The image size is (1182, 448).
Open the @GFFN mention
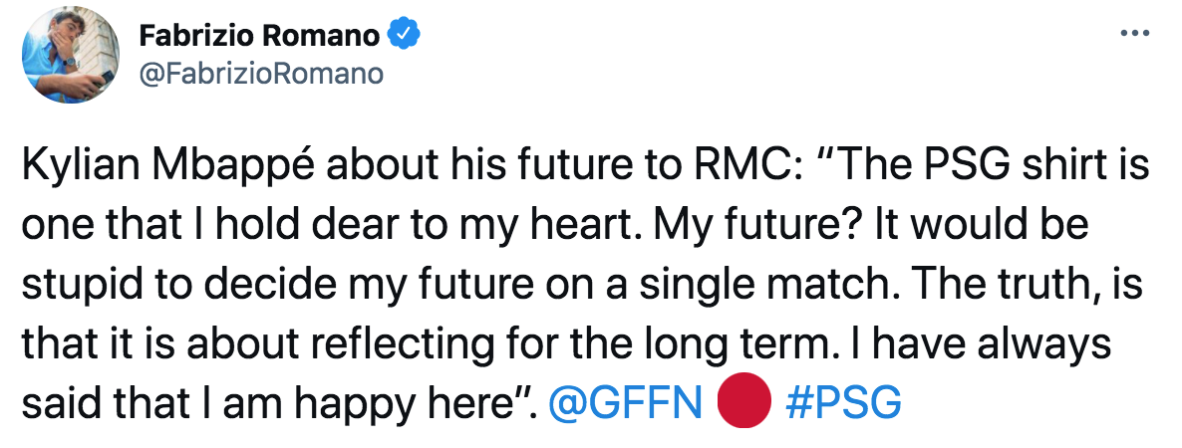pos(628,404)
